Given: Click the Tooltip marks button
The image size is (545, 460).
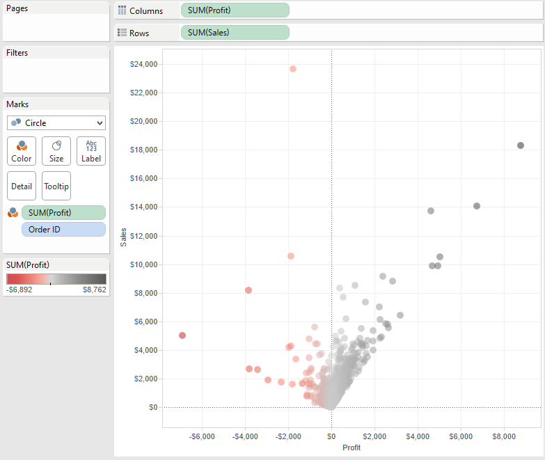Looking at the screenshot, I should click(x=56, y=186).
